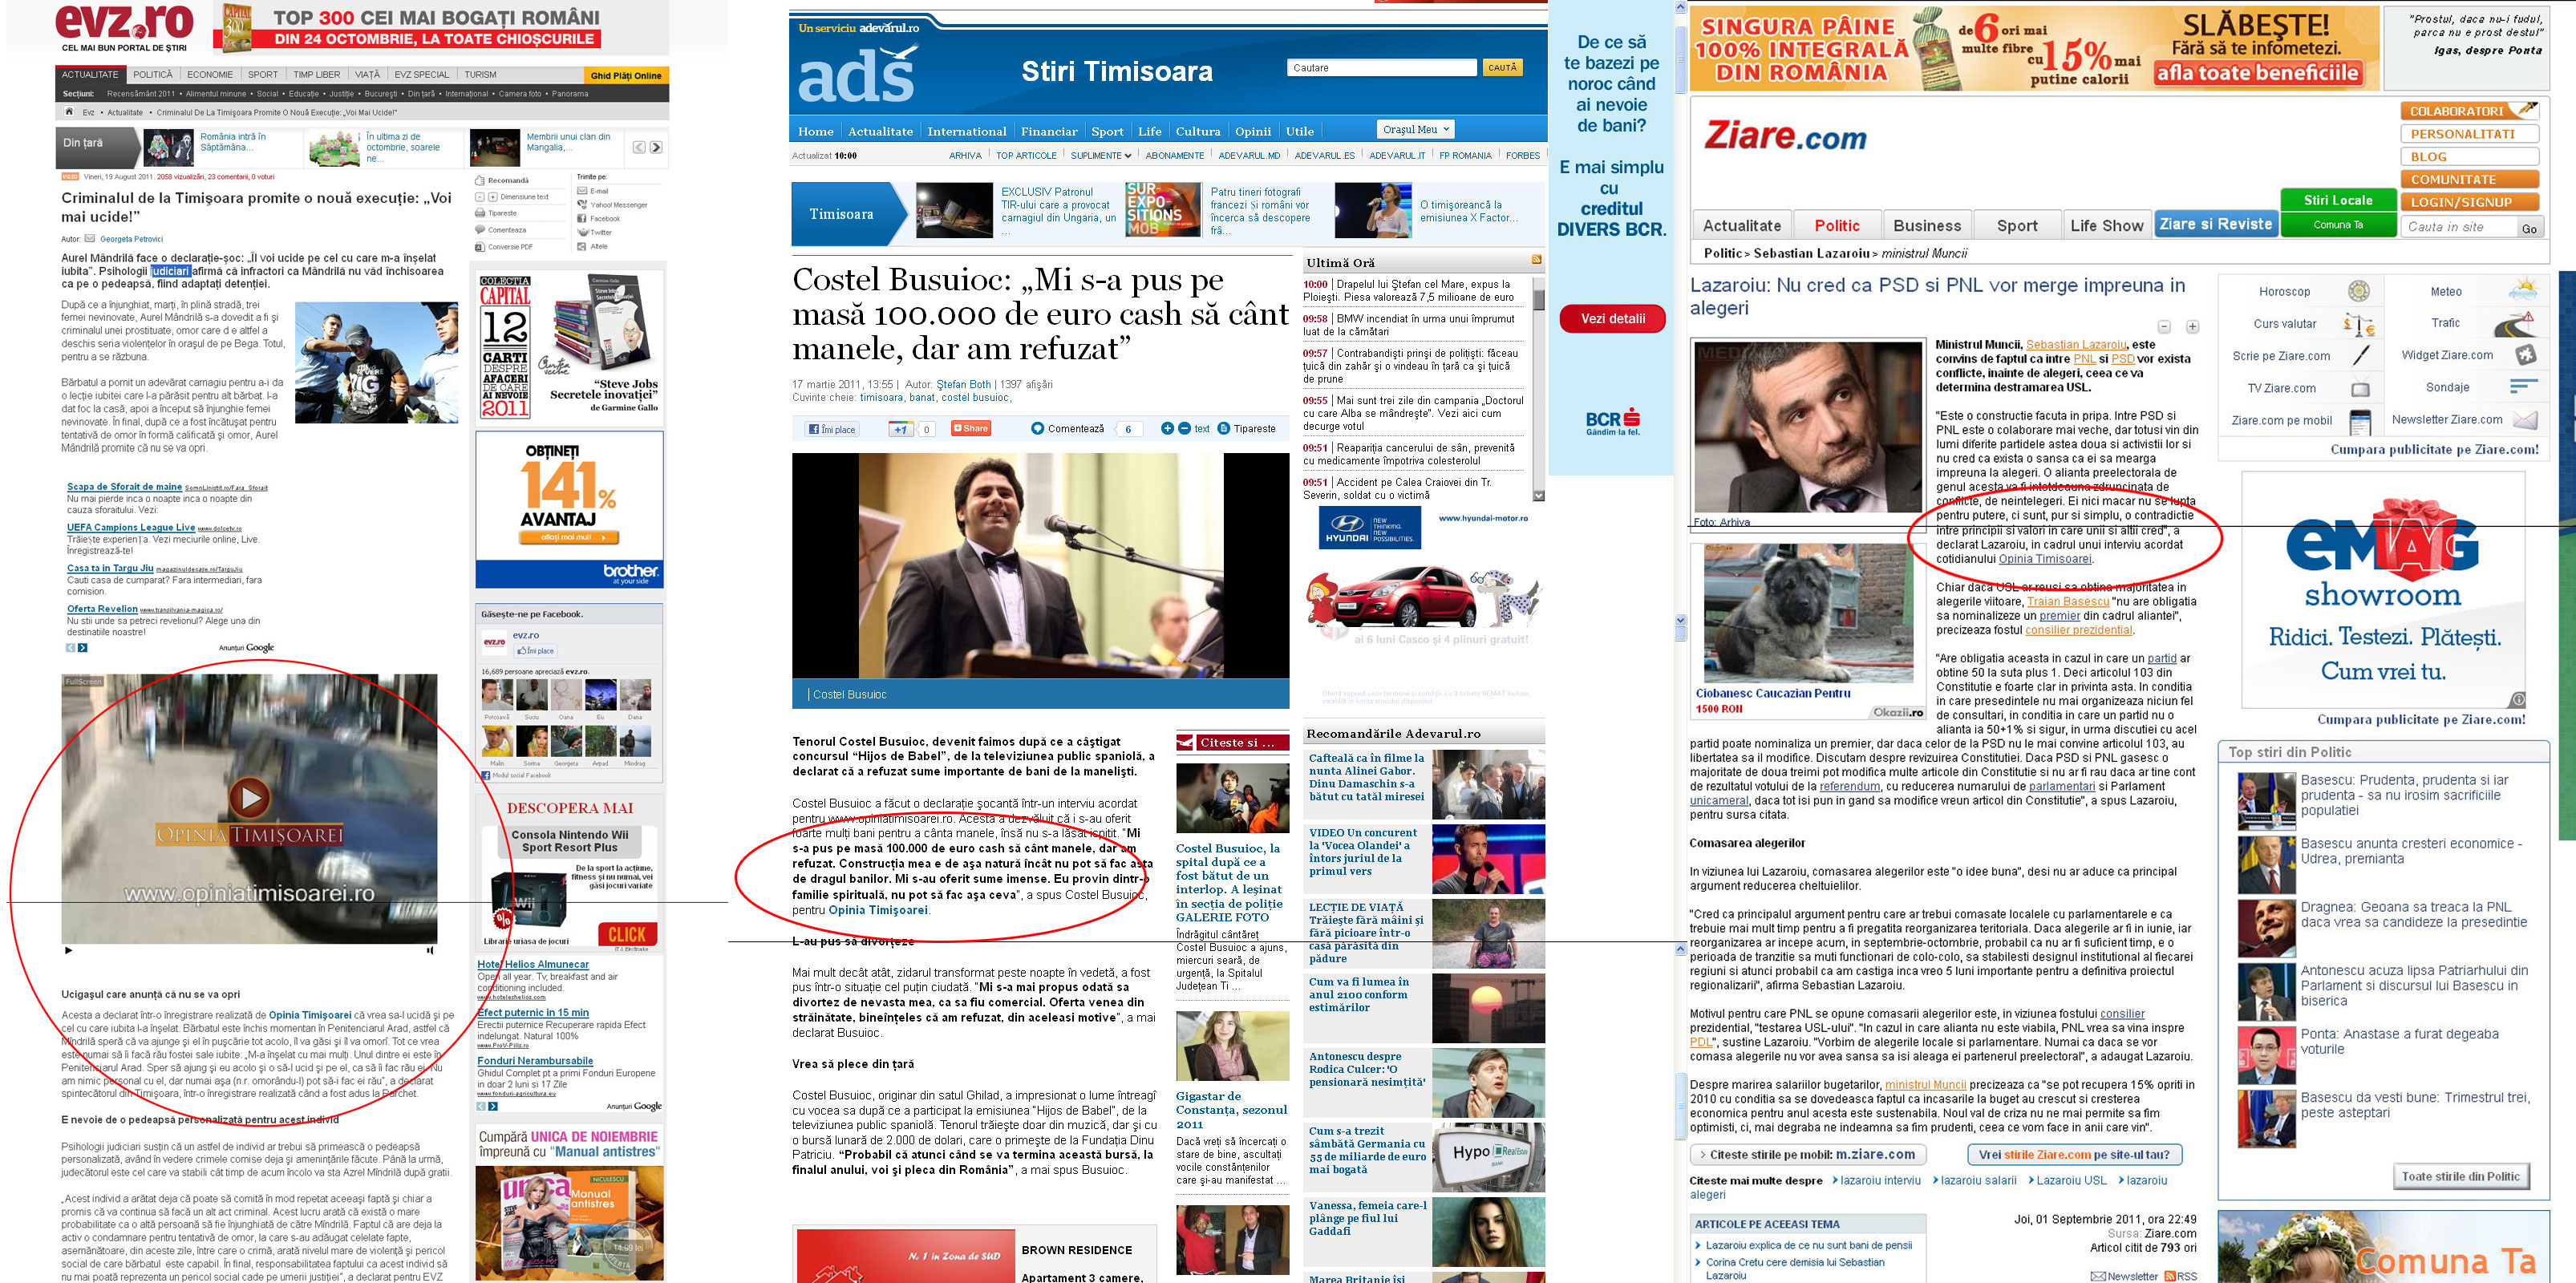Open the COLABORATORI button on Ziare.com
The width and height of the screenshot is (2576, 1283).
coord(2469,111)
